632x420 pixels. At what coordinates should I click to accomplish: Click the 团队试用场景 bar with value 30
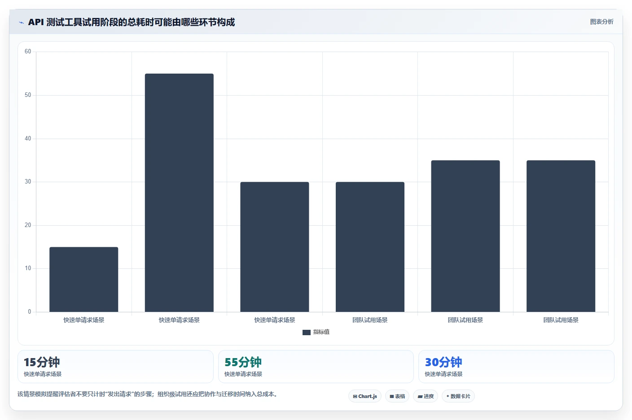click(x=370, y=247)
